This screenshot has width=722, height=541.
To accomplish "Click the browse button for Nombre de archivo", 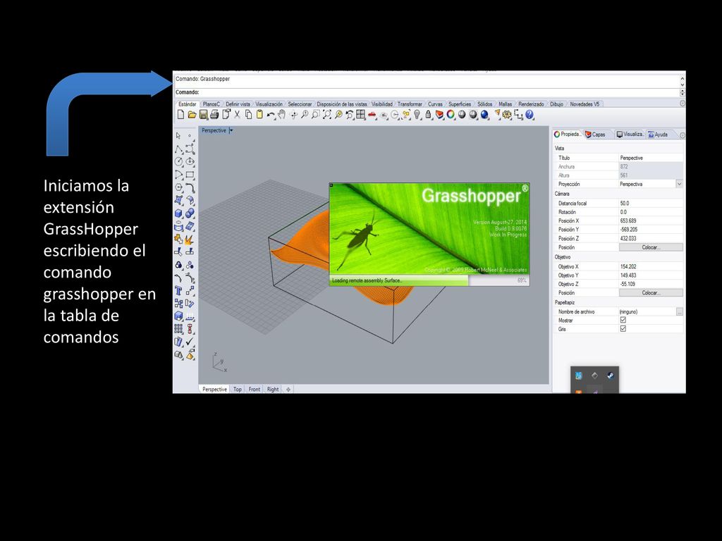I will (679, 311).
